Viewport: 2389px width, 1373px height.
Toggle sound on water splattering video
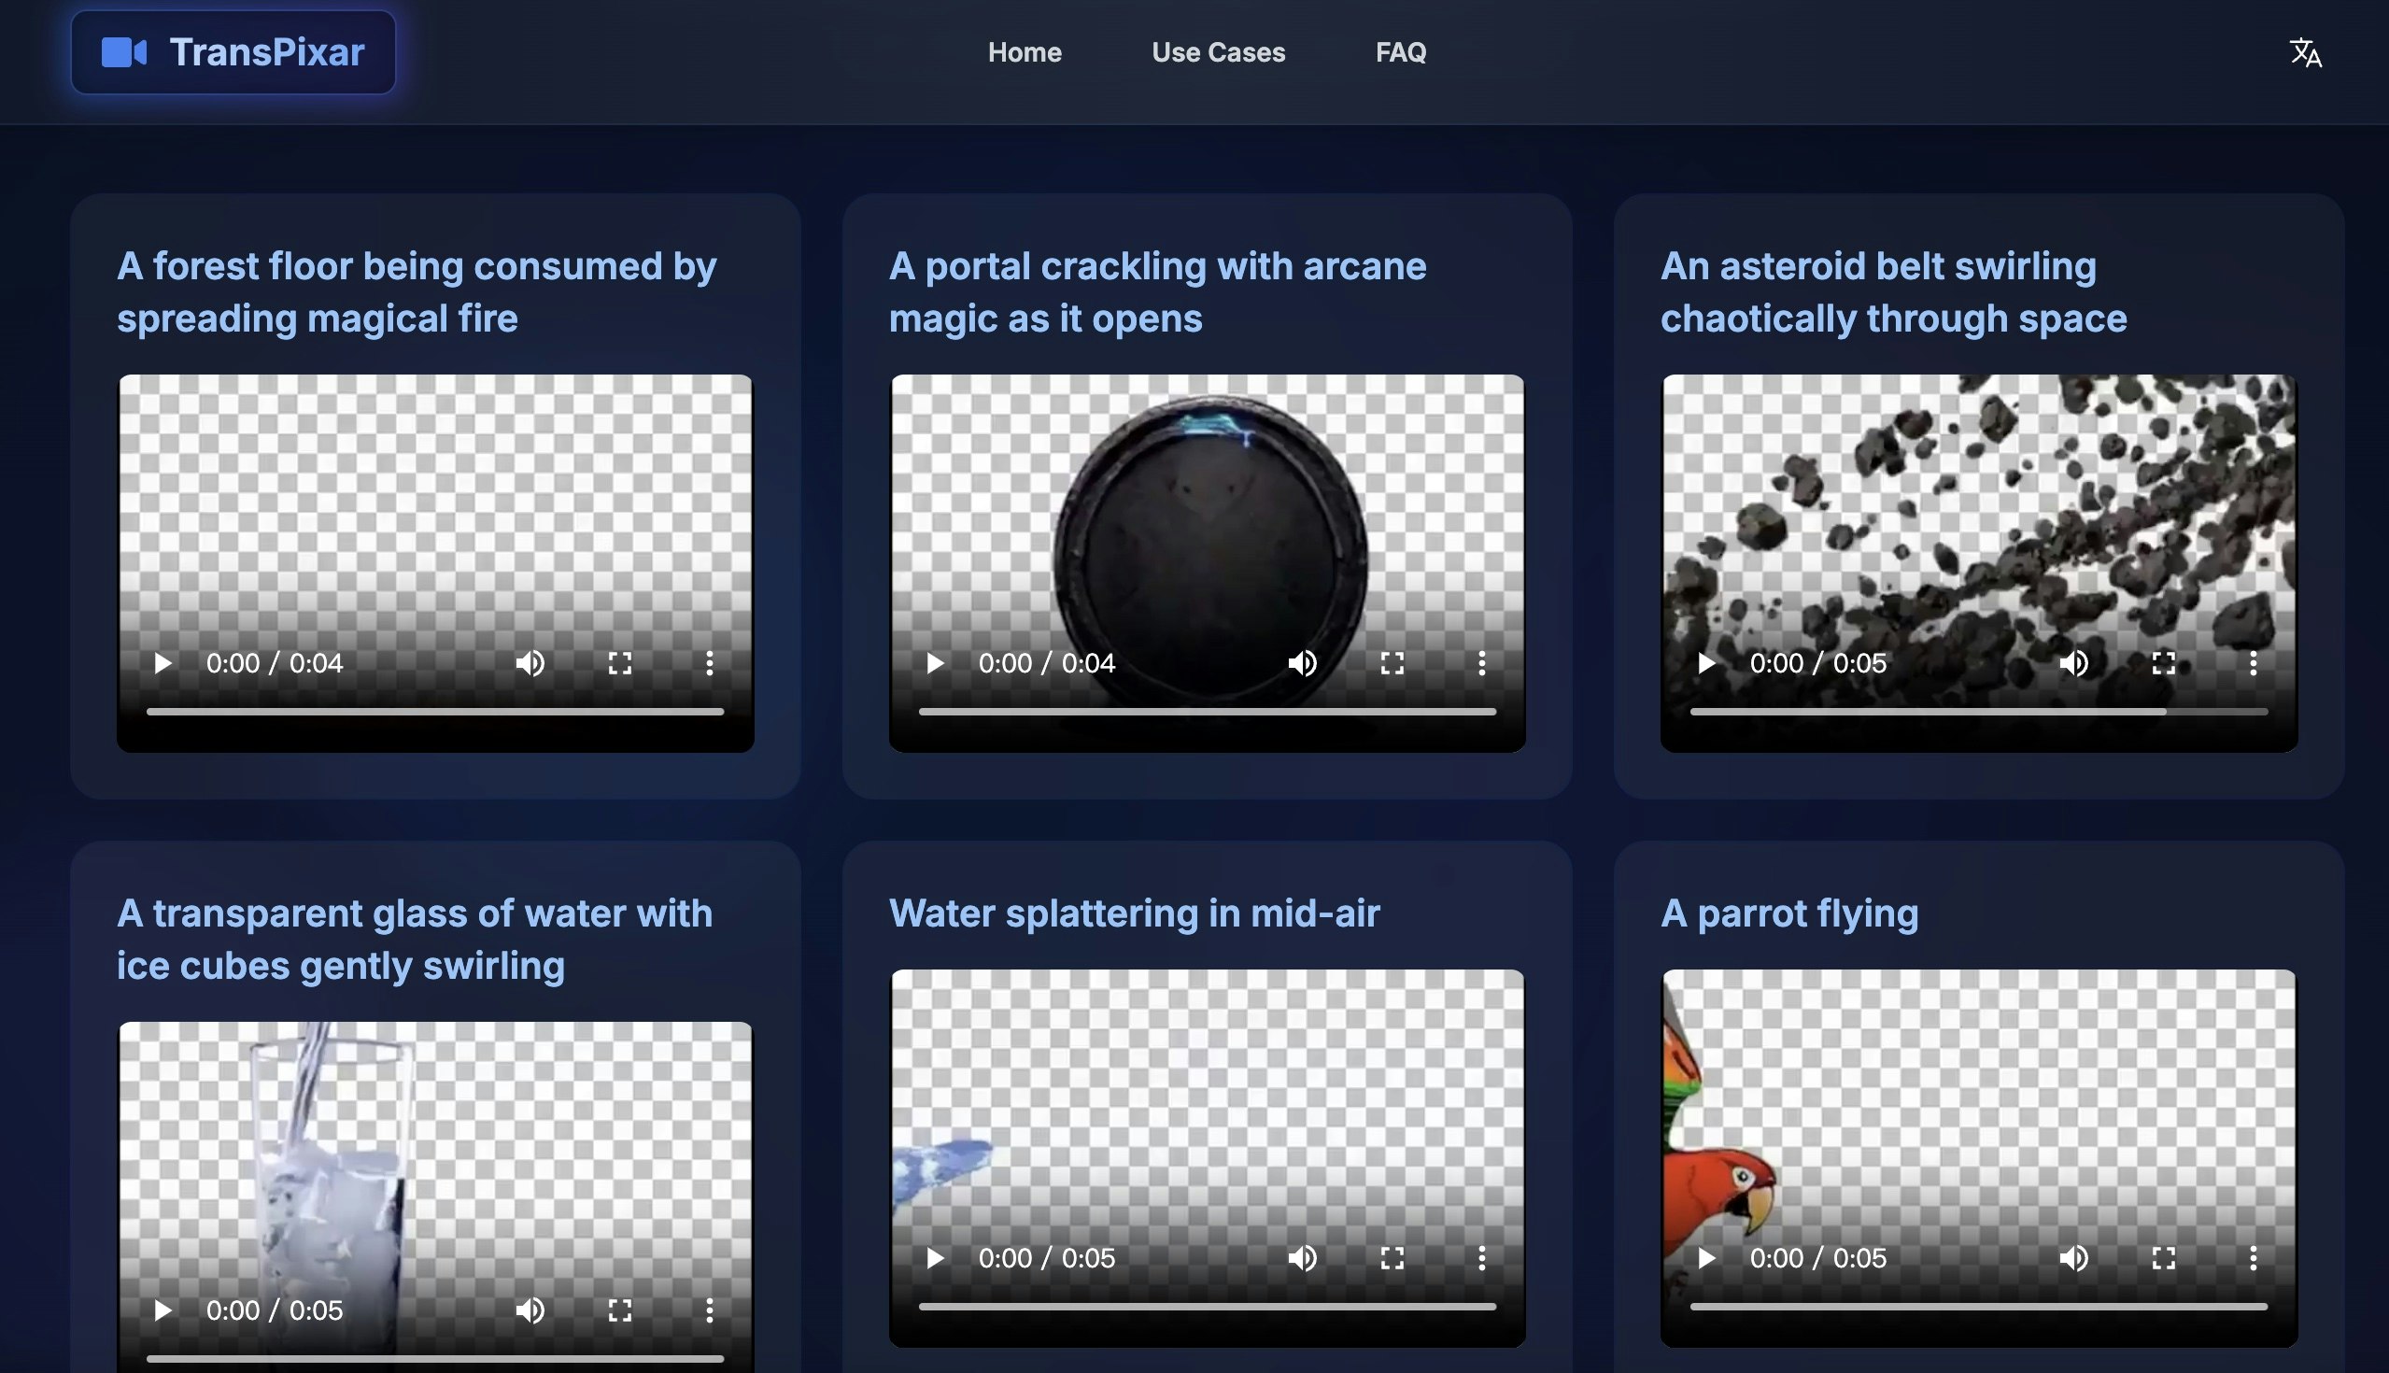[x=1302, y=1258]
